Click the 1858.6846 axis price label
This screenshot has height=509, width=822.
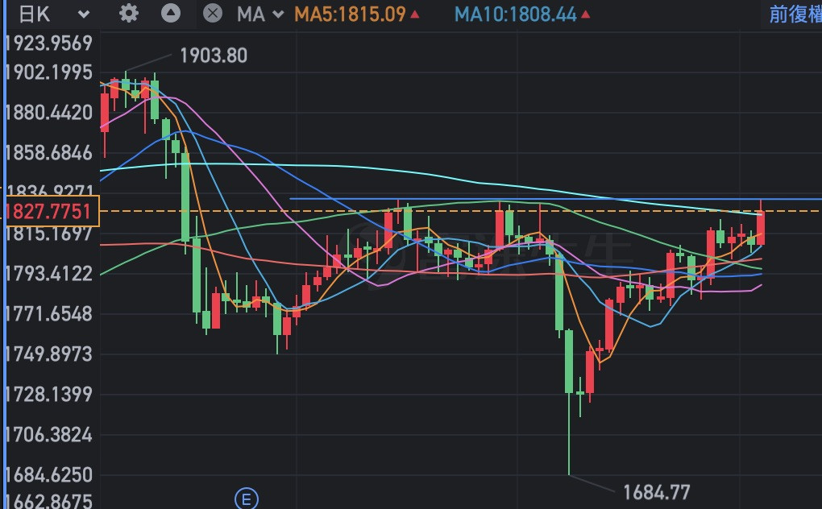tap(49, 153)
